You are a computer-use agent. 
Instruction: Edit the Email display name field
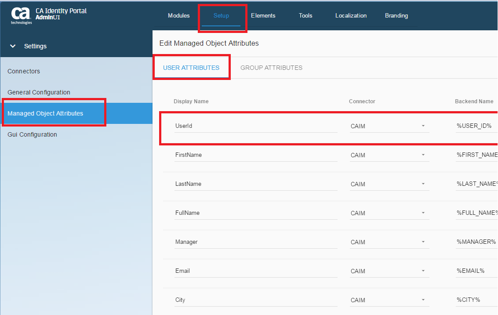click(256, 271)
